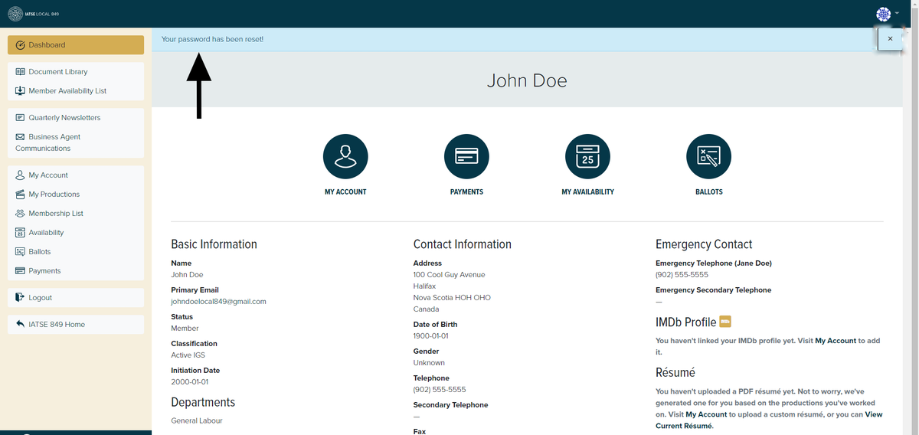Click classification value Active IGS
Screen dimensions: 919x435
pos(188,355)
